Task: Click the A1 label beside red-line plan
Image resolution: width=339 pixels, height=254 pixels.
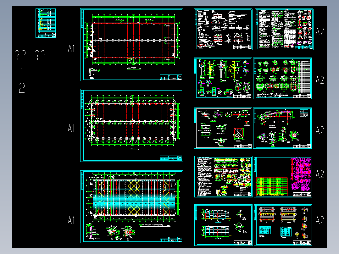Action: (x=71, y=49)
